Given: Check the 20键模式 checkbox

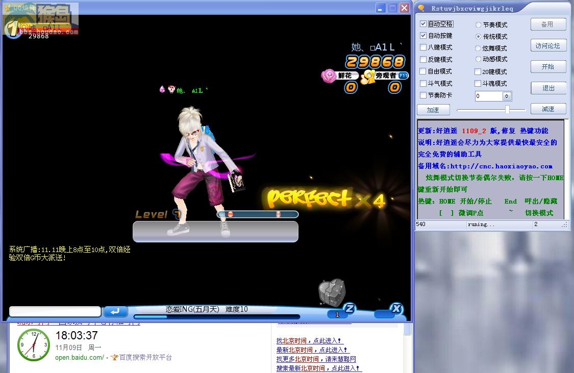Looking at the screenshot, I should pyautogui.click(x=478, y=72).
